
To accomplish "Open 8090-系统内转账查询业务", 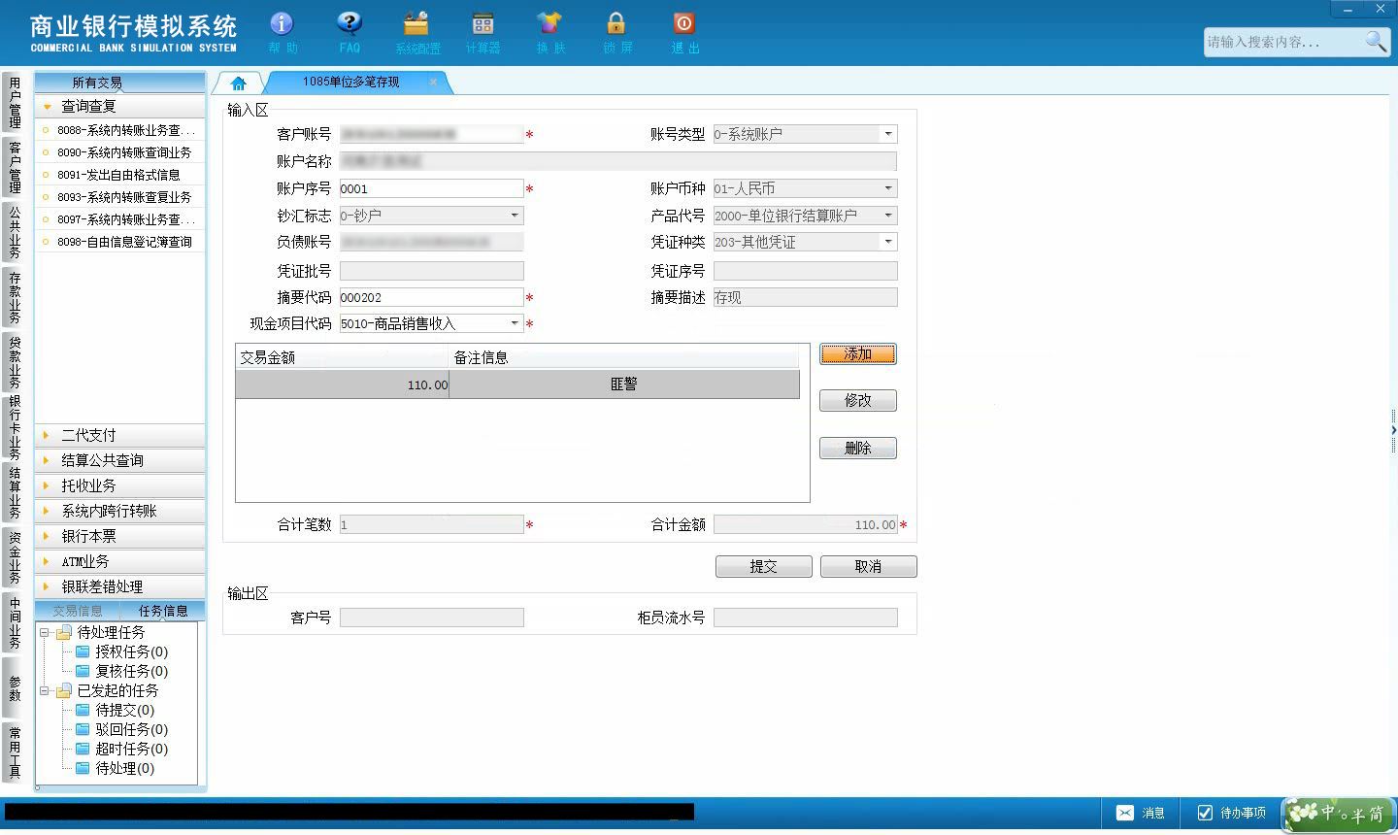I will (x=120, y=152).
